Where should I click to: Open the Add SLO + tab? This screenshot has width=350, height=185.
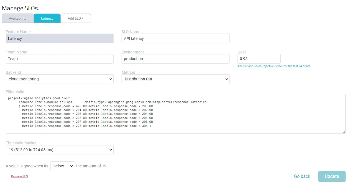[76, 18]
